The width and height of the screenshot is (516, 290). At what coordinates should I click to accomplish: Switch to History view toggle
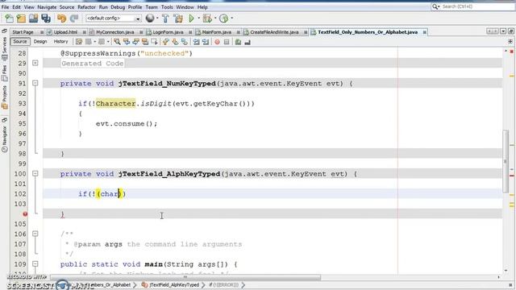click(x=60, y=41)
